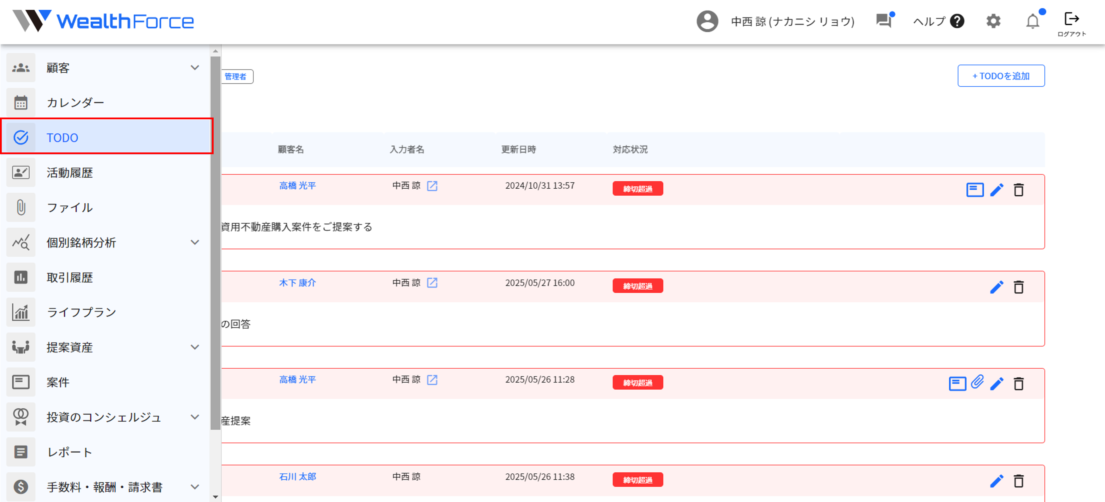Click the 個別銘柄分析 chart search icon
Screen dimensions: 1105x502
click(x=21, y=242)
